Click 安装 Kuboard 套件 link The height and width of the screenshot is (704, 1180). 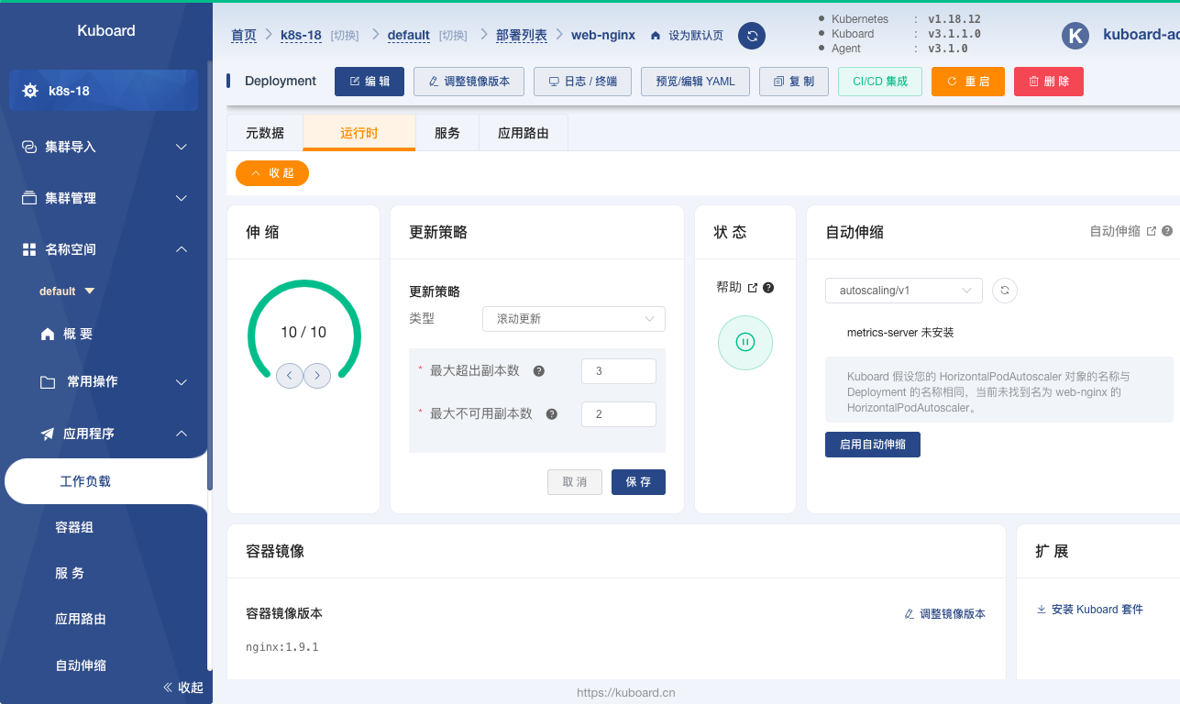point(1090,610)
